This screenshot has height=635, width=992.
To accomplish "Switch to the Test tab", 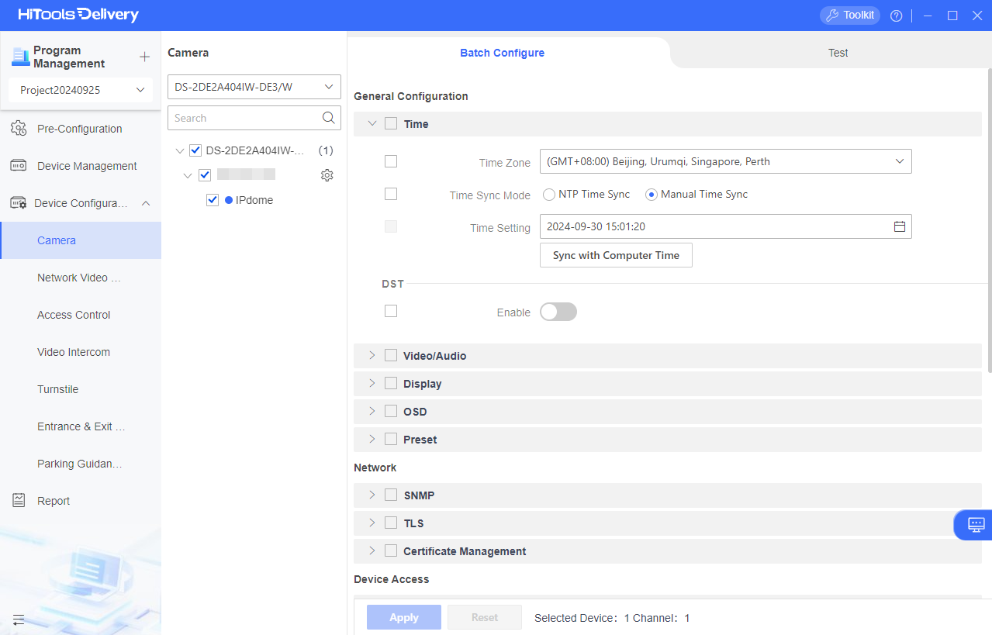I will point(838,53).
